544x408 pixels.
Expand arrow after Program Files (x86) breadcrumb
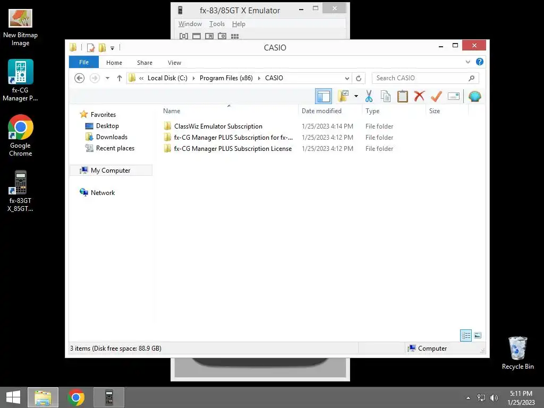pyautogui.click(x=259, y=78)
